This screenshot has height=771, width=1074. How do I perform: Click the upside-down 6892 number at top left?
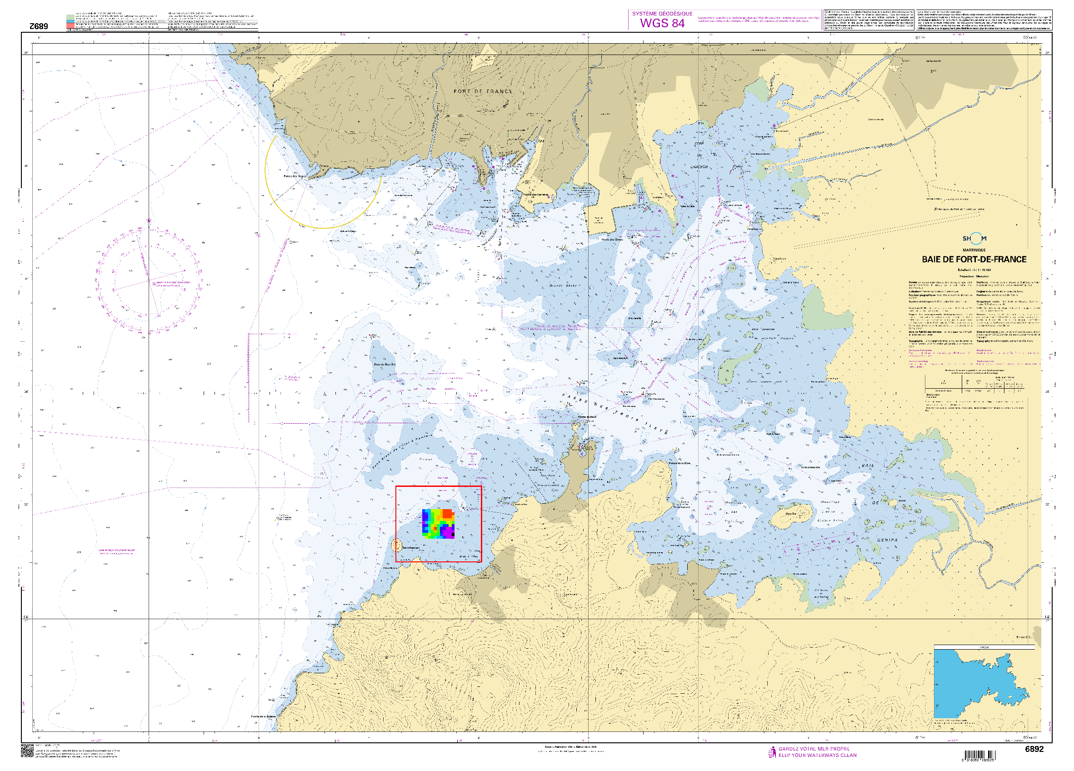click(x=38, y=26)
